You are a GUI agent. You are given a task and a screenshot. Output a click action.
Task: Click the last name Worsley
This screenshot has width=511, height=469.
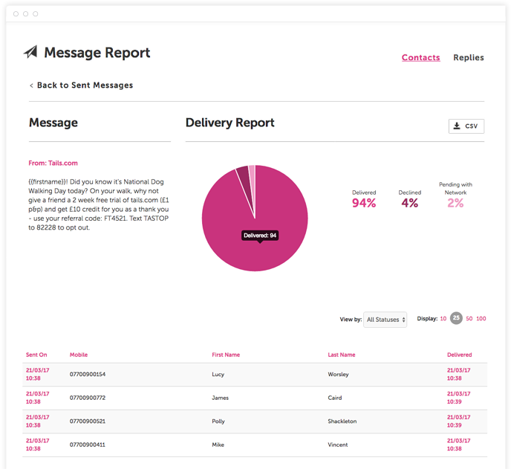click(x=338, y=375)
